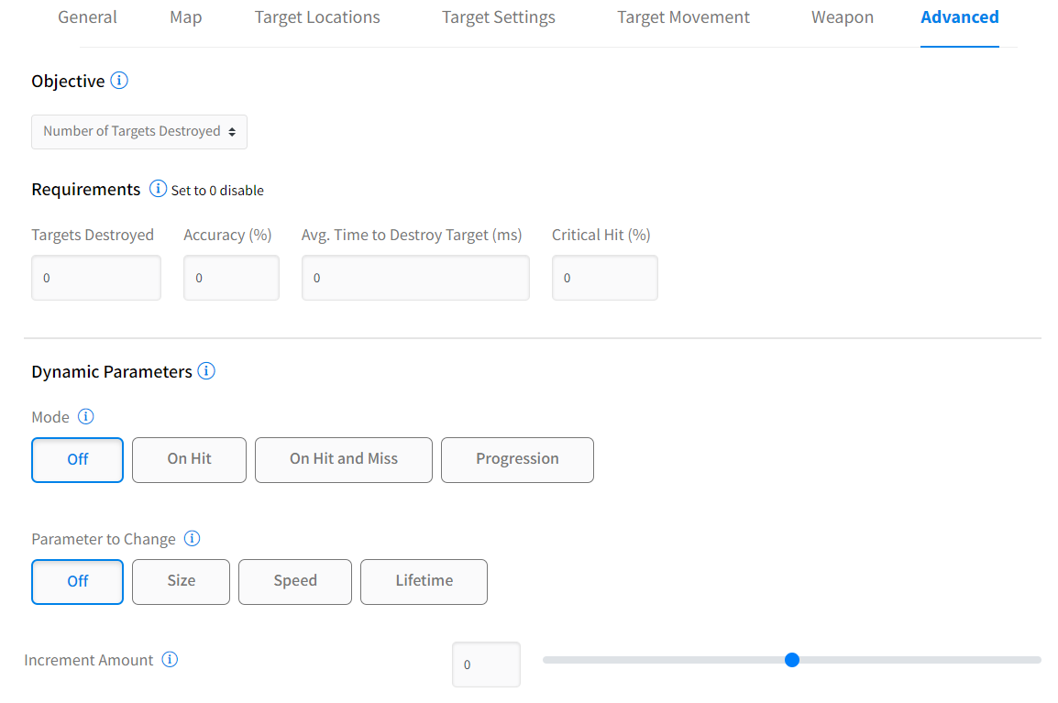The width and height of the screenshot is (1058, 703).
Task: Click the Targets Destroyed input field
Action: pos(96,278)
